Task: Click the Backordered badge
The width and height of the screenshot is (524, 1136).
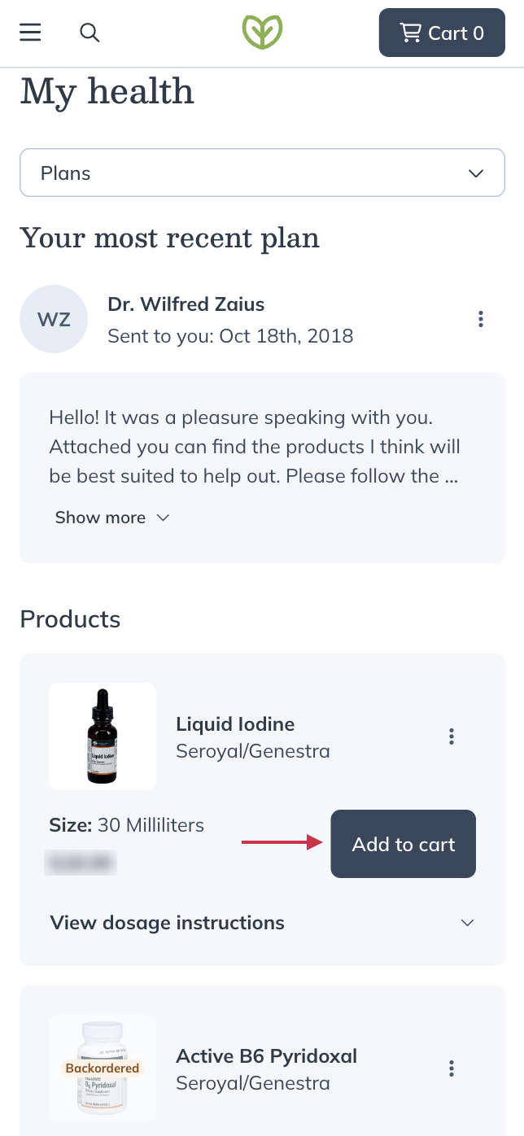Action: [x=103, y=1068]
